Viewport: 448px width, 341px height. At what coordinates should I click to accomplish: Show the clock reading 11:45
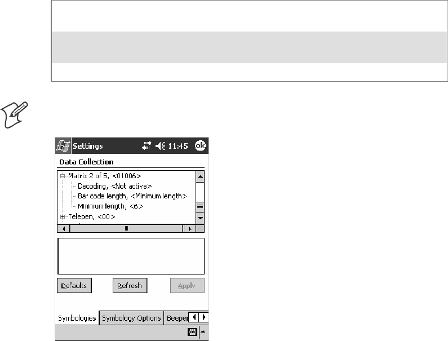[178, 146]
